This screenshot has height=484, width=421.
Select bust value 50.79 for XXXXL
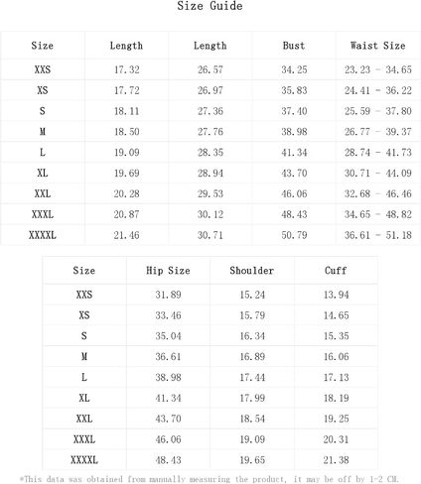pos(294,235)
